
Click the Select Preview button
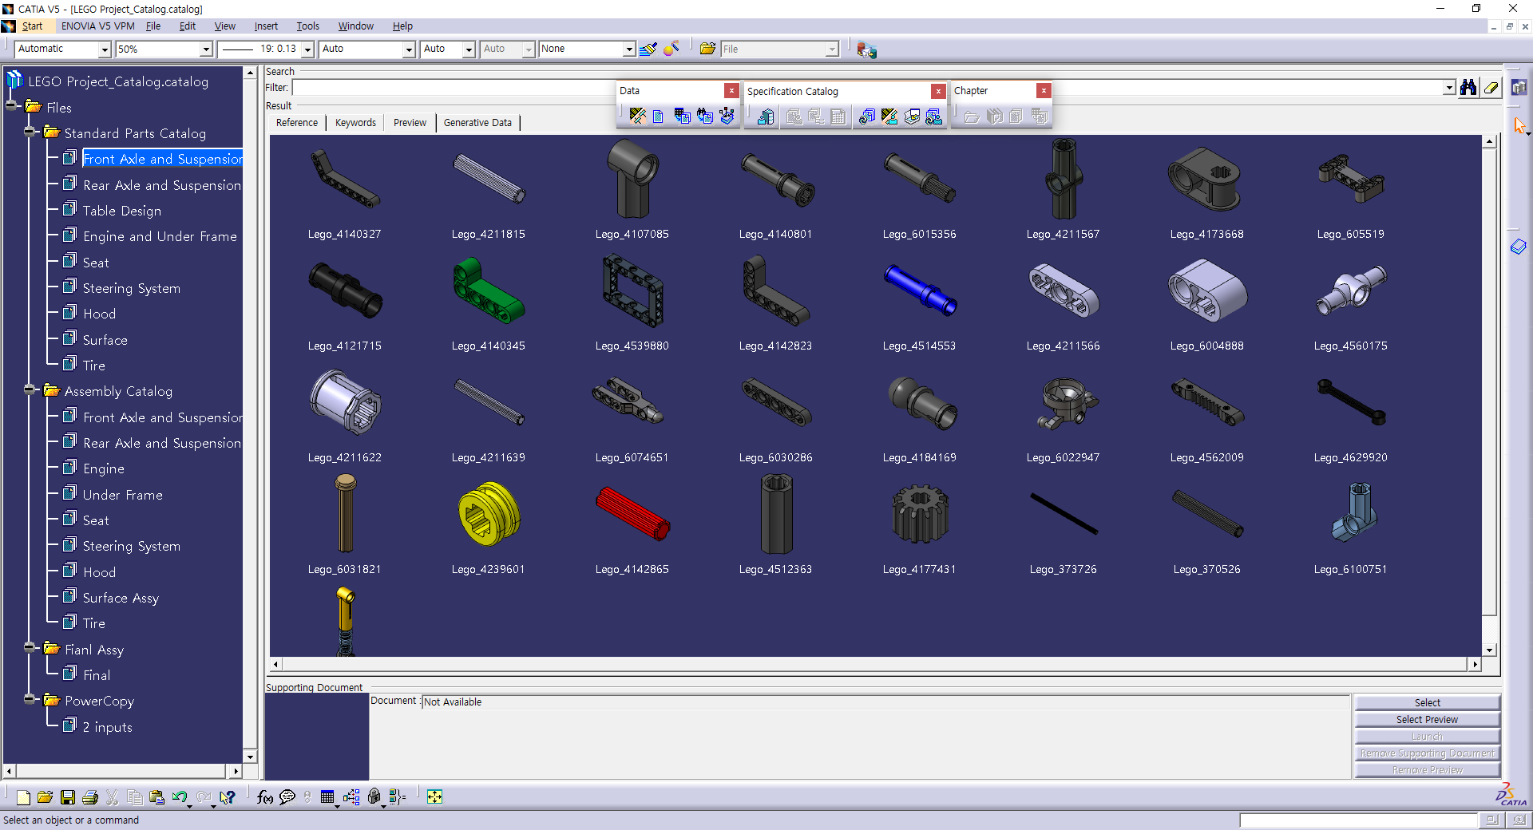point(1427,720)
